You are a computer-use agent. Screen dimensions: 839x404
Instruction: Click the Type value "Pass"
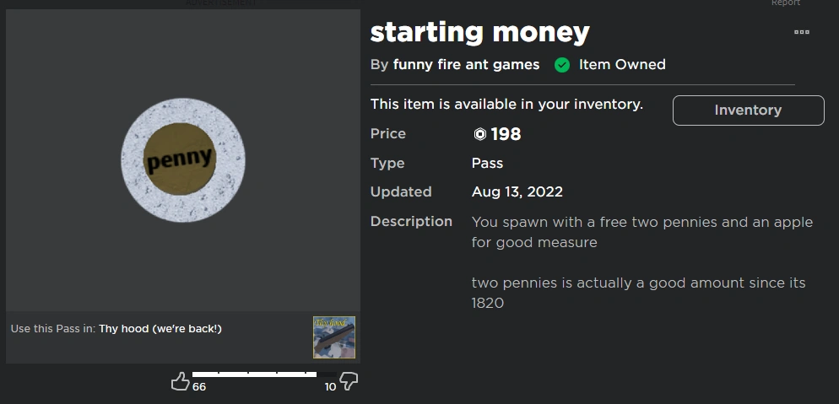[487, 163]
